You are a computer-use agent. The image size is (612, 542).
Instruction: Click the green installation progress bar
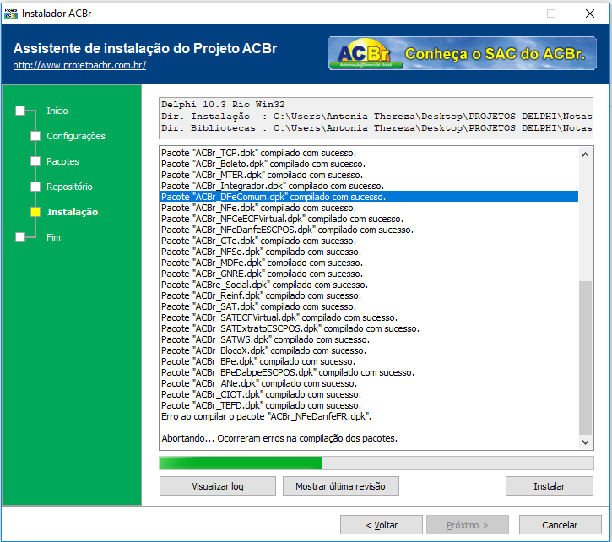click(376, 463)
